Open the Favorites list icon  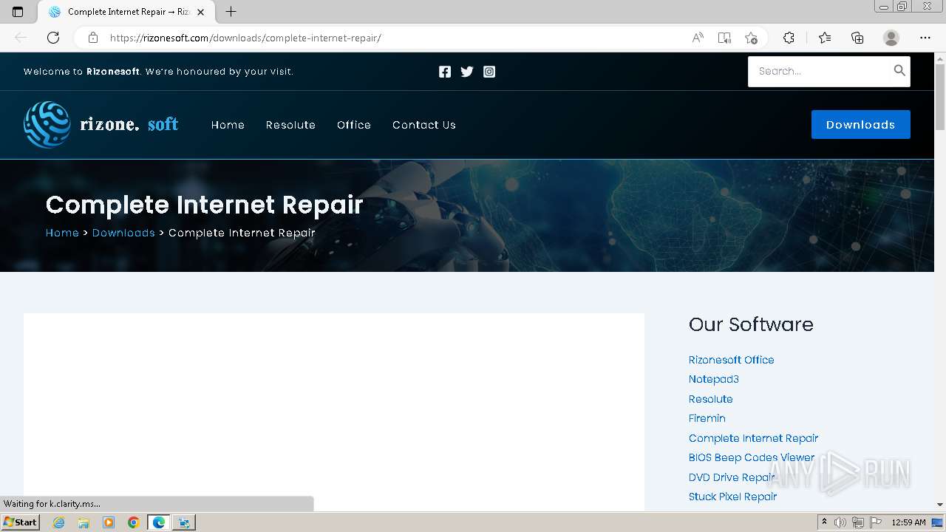pyautogui.click(x=825, y=38)
